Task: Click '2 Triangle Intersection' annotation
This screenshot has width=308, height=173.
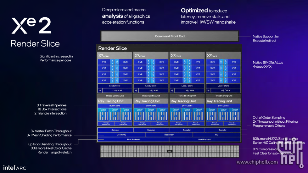Action: (x=50, y=113)
